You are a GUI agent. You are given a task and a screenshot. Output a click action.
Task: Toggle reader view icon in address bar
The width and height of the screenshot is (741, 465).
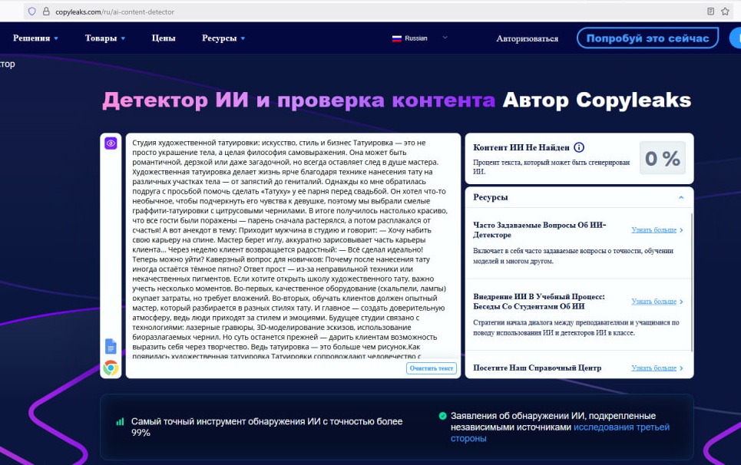tap(710, 12)
